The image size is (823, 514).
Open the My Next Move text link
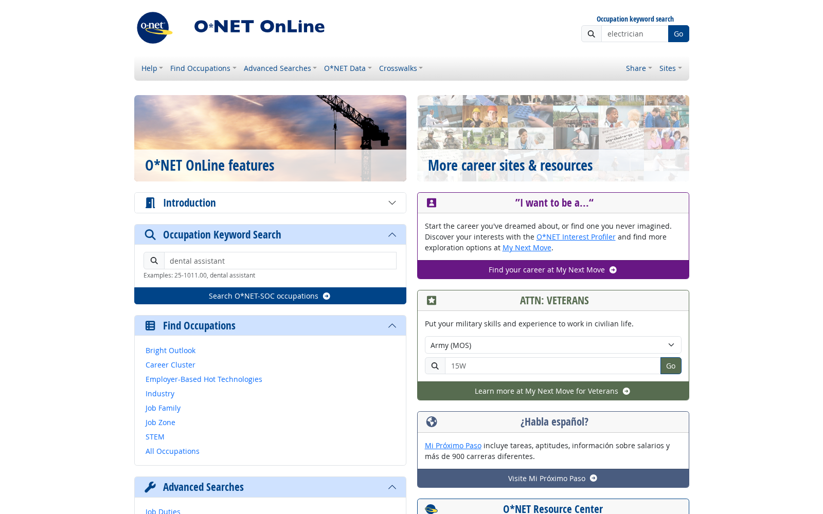tap(527, 248)
